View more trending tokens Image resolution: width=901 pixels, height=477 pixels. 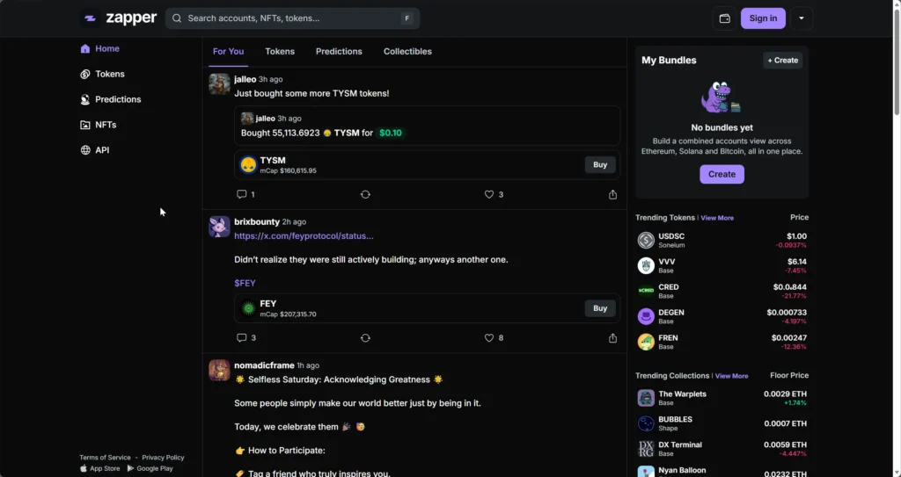[717, 218]
